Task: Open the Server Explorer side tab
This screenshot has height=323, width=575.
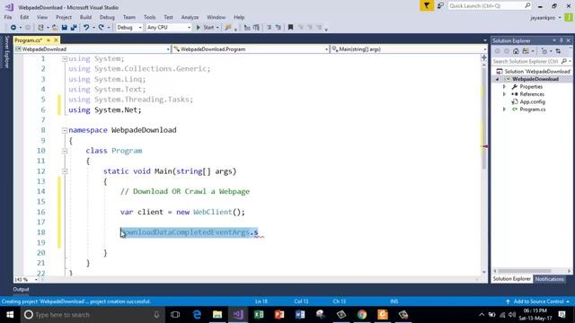Action: pos(6,52)
